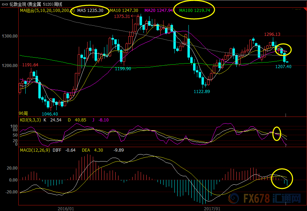The image size is (307, 211).
Task: Click the yellow circle on the MACD crossover
Action: [x=282, y=178]
